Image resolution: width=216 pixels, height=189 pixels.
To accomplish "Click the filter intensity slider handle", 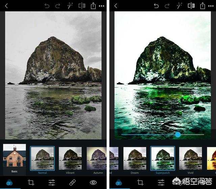I will (178, 135).
